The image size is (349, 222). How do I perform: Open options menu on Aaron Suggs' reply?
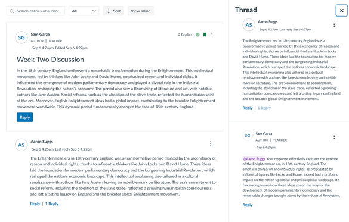click(x=211, y=143)
